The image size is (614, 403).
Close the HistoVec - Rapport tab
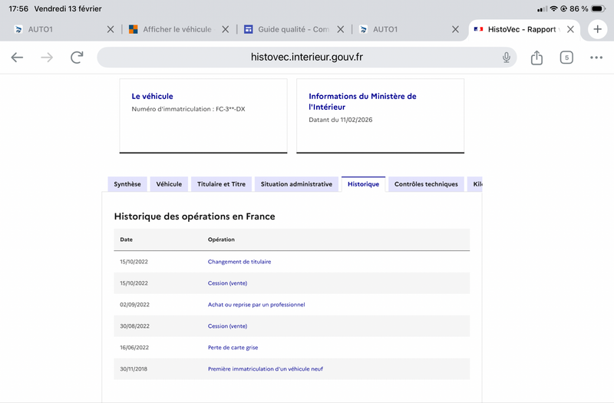pyautogui.click(x=570, y=29)
